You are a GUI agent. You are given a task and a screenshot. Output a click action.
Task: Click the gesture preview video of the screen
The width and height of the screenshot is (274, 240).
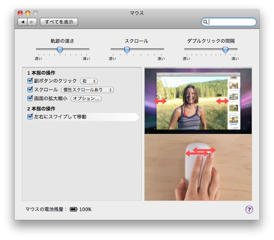click(x=198, y=101)
